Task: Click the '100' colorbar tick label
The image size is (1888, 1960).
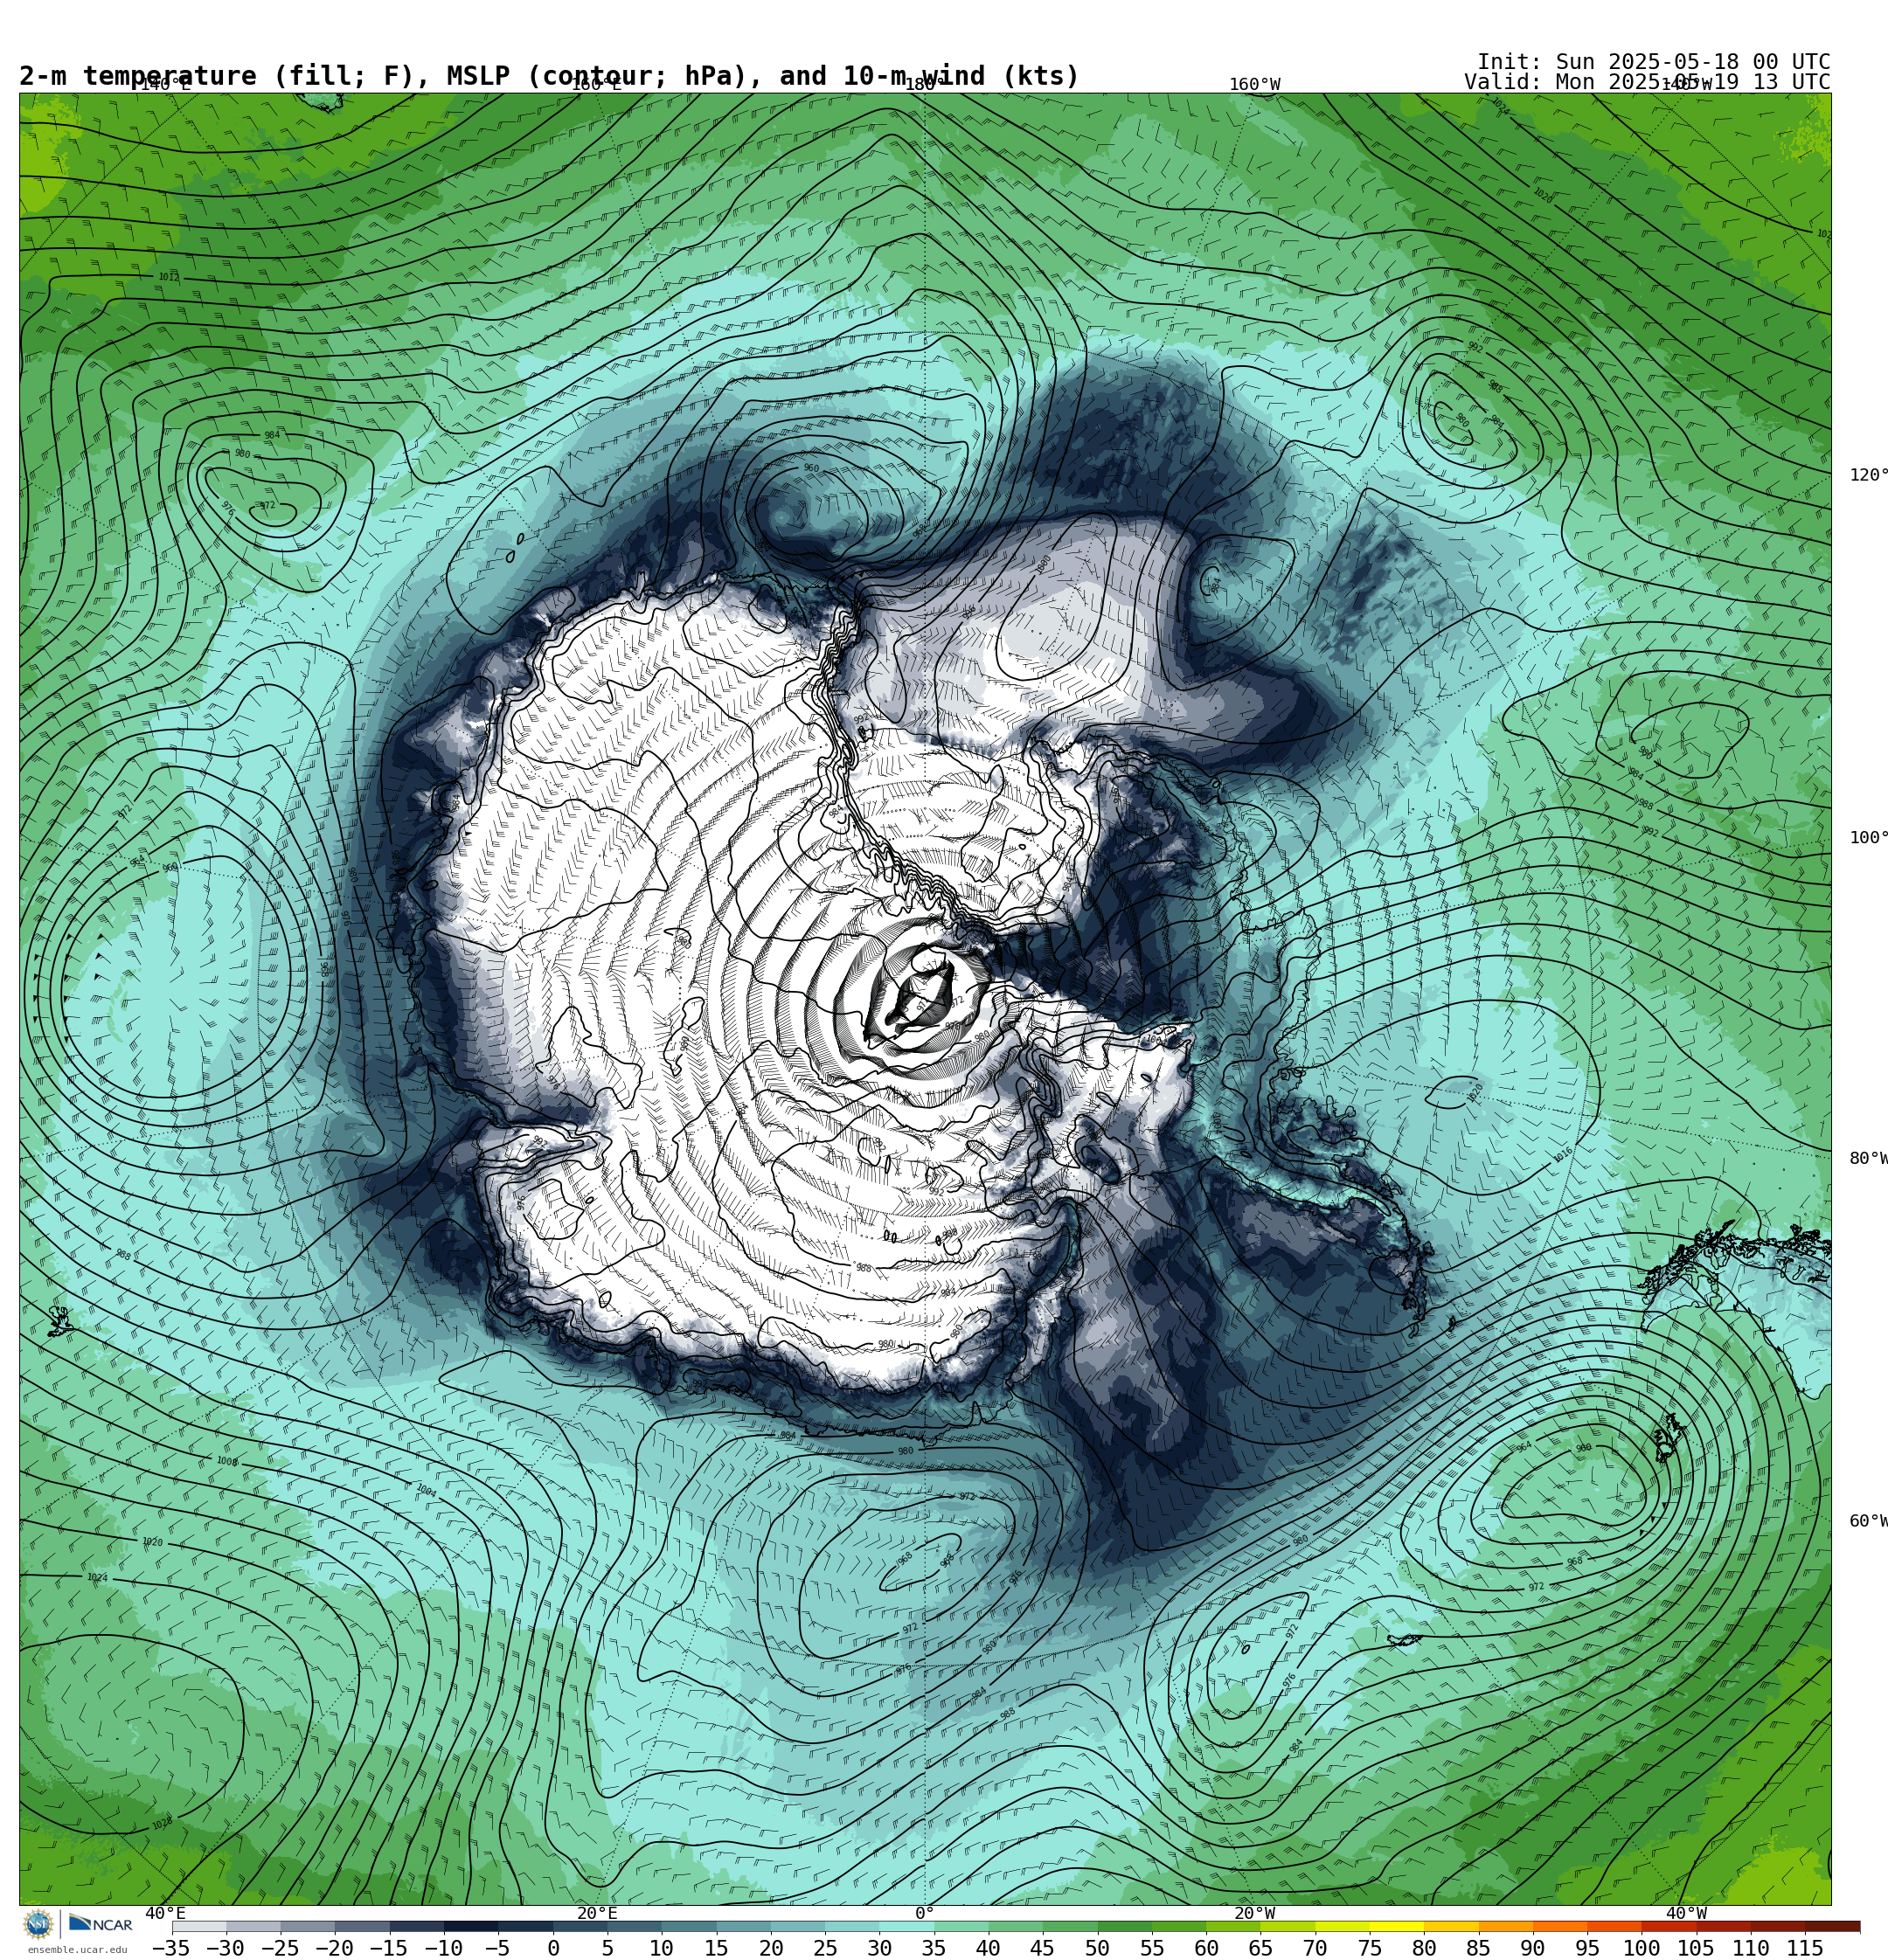Action: pyautogui.click(x=1641, y=1948)
